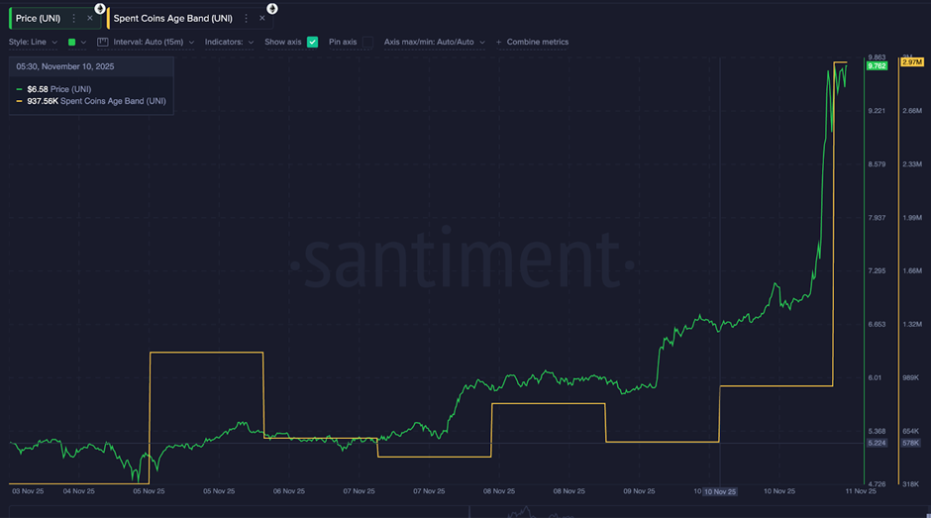Remove the Spent Coins Age Band metric
Viewport: 931px width, 518px height.
pyautogui.click(x=262, y=18)
